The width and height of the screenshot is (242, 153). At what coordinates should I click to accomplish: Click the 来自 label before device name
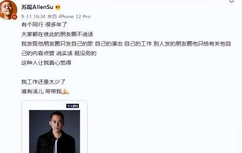coord(52,17)
